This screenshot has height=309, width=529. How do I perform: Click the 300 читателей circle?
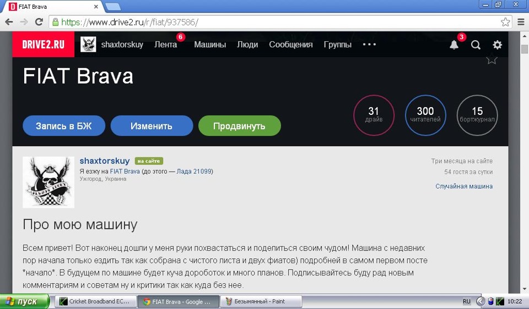tap(425, 115)
